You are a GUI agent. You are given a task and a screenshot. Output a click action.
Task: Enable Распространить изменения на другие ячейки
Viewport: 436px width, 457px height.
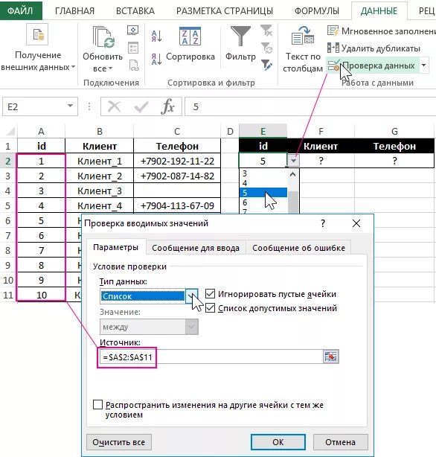(x=97, y=405)
